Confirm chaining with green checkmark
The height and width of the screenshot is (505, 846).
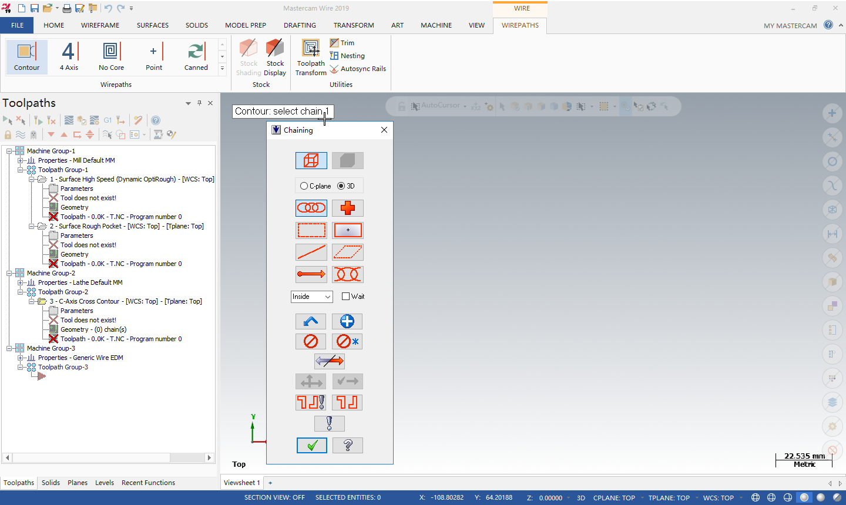coord(312,445)
